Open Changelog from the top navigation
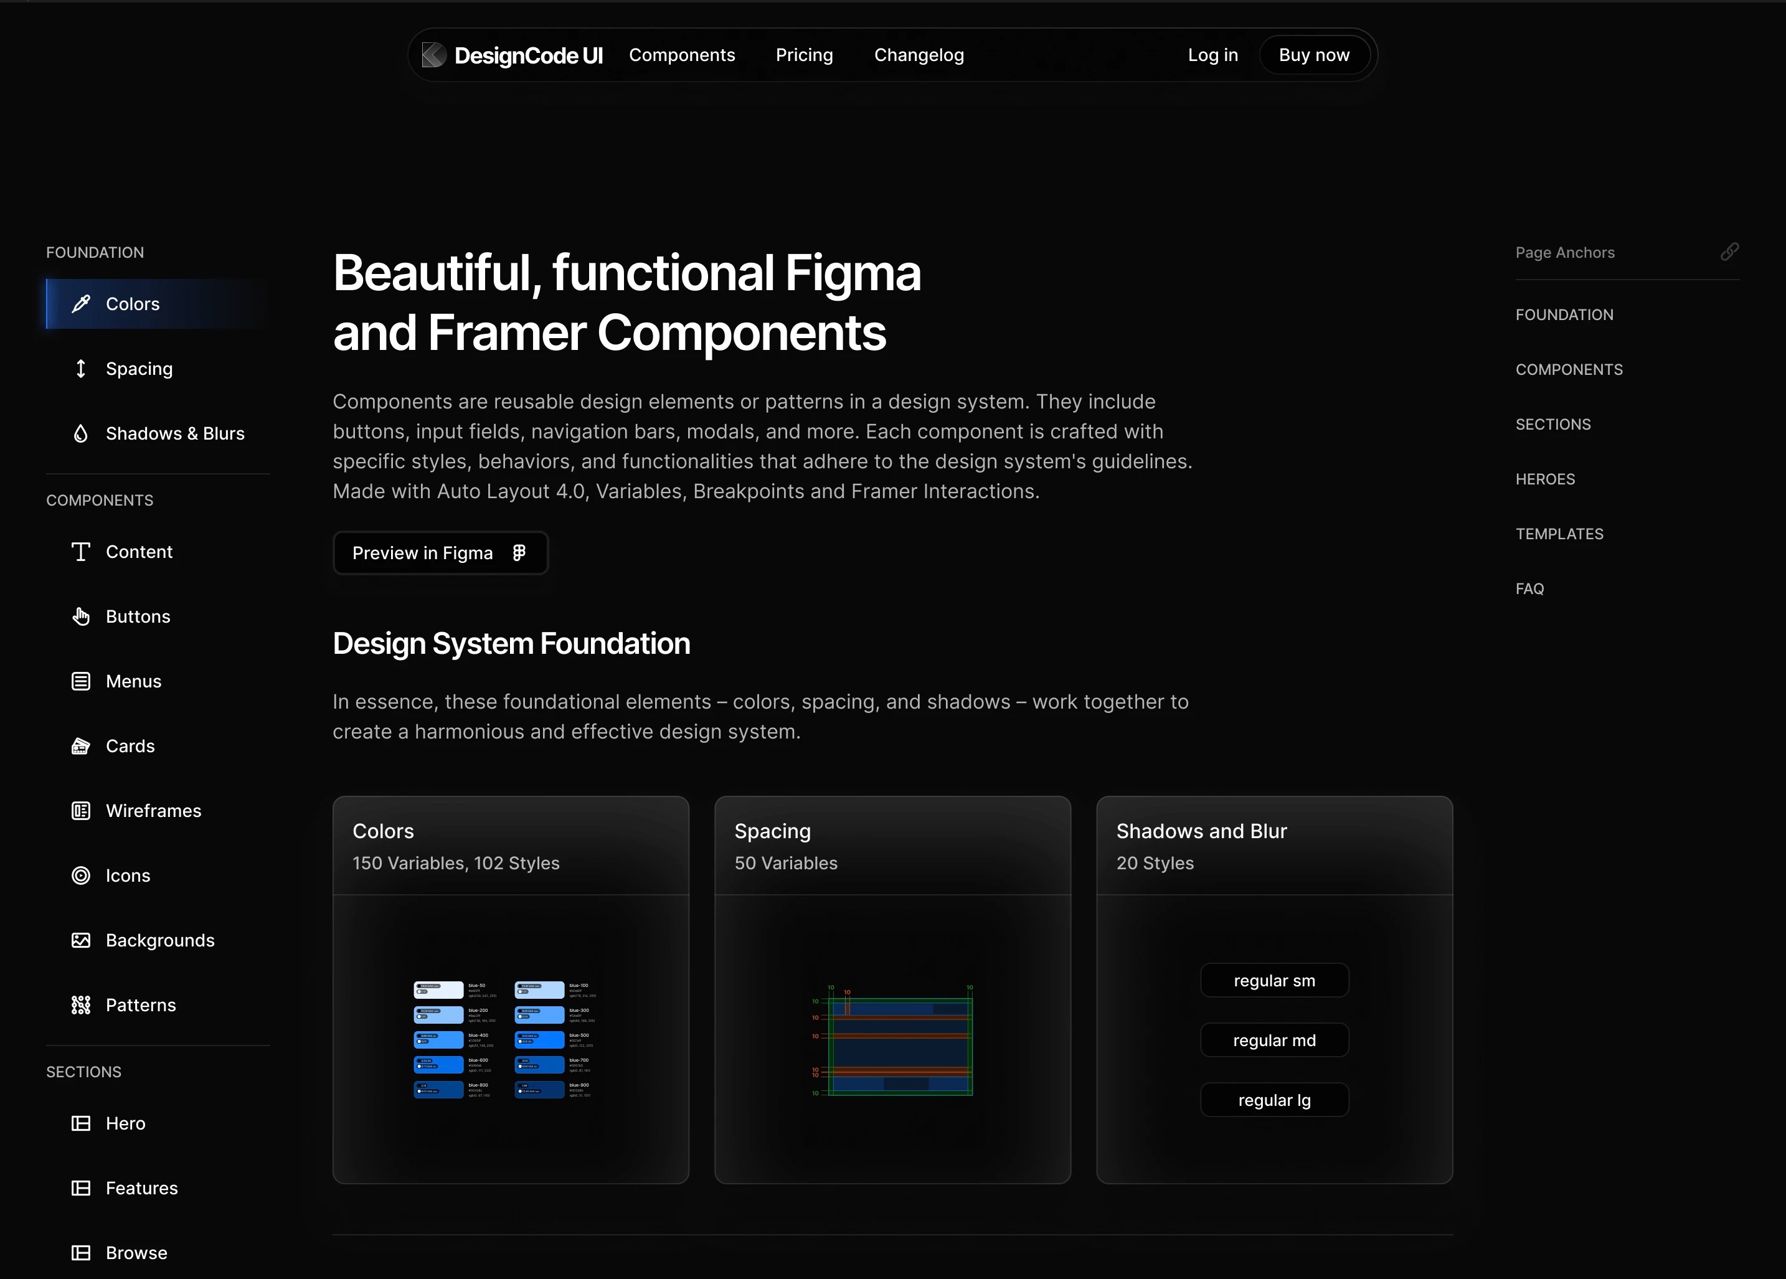This screenshot has height=1279, width=1786. [919, 55]
